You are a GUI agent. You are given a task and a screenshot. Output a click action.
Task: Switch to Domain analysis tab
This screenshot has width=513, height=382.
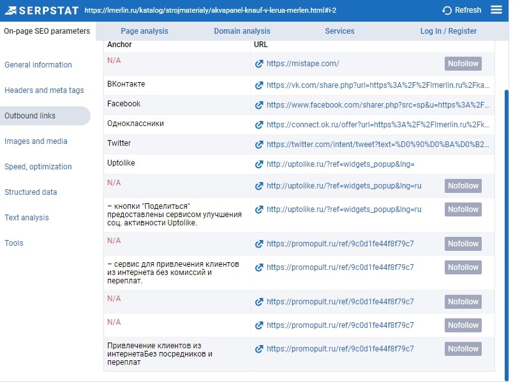pyautogui.click(x=242, y=31)
